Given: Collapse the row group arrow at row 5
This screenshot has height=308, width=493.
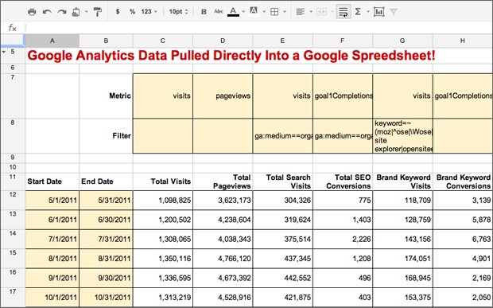Looking at the screenshot, I should pos(4,52).
